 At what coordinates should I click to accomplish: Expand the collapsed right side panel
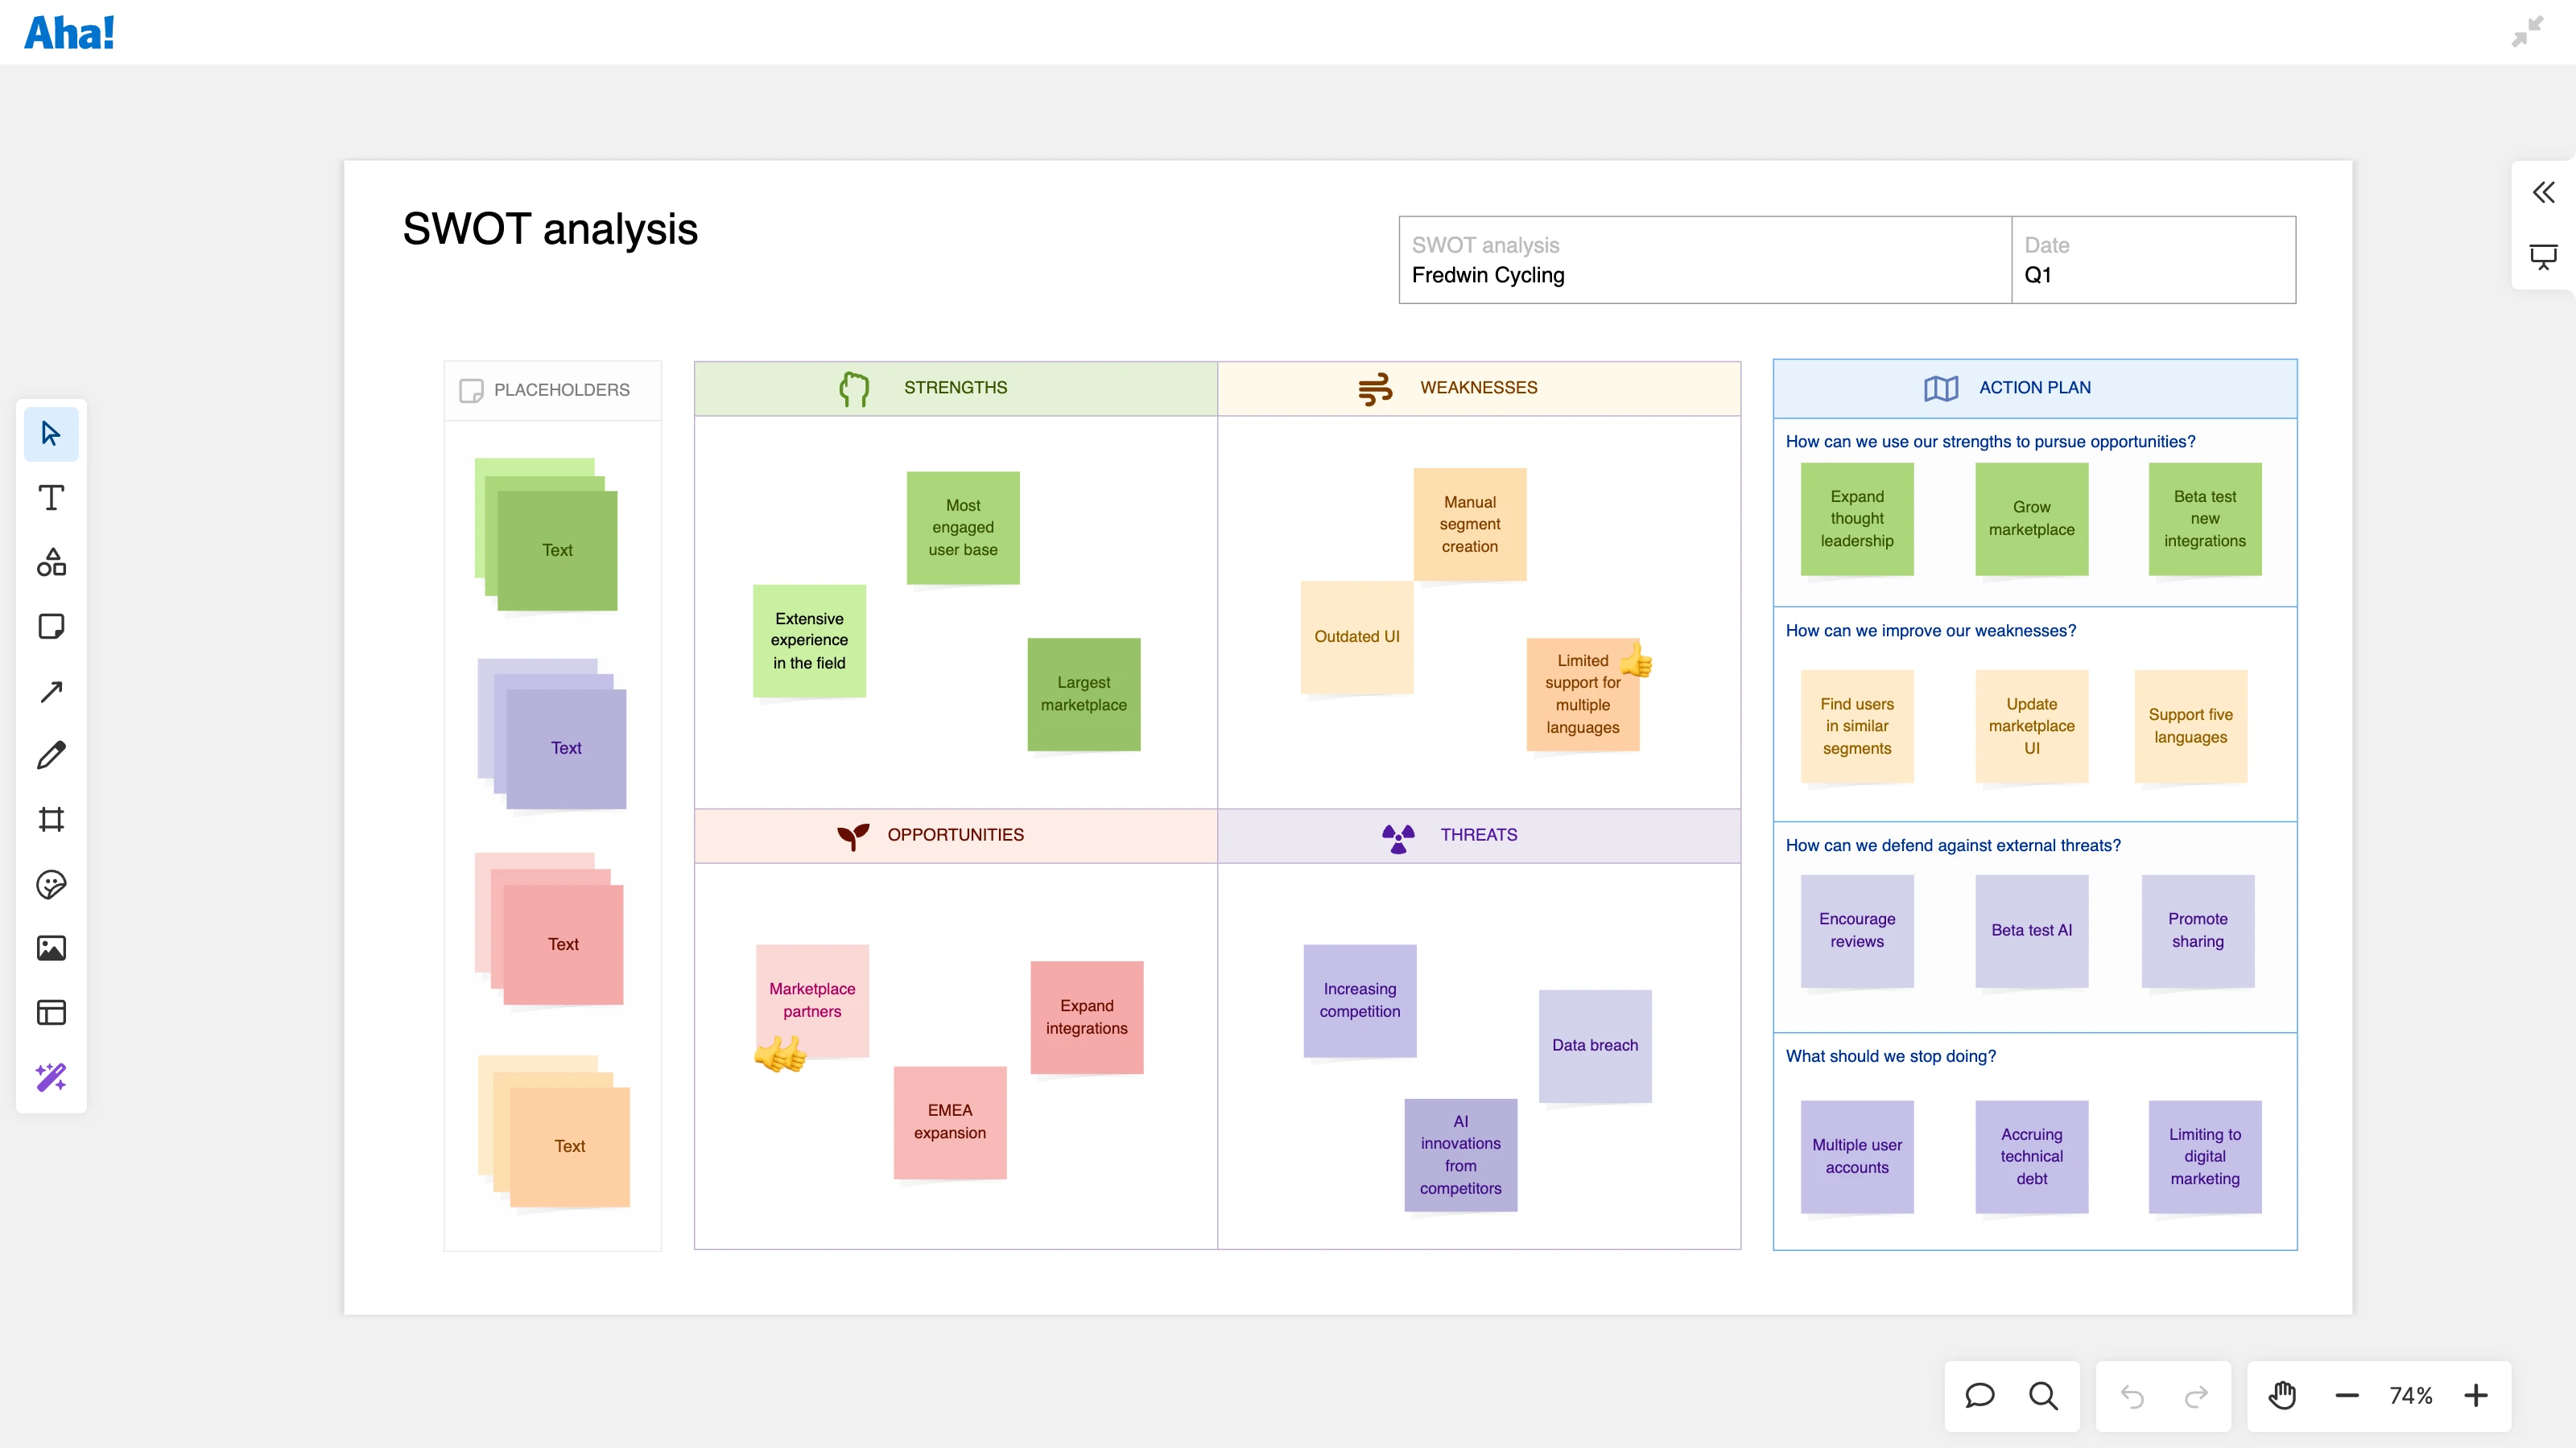click(x=2543, y=192)
